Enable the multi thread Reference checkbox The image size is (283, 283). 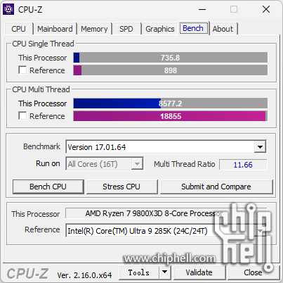click(x=22, y=115)
